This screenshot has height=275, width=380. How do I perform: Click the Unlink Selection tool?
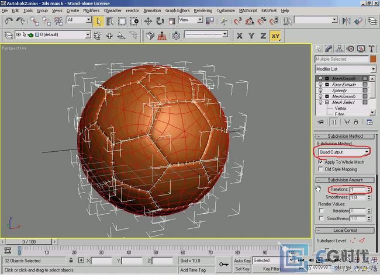coord(46,21)
